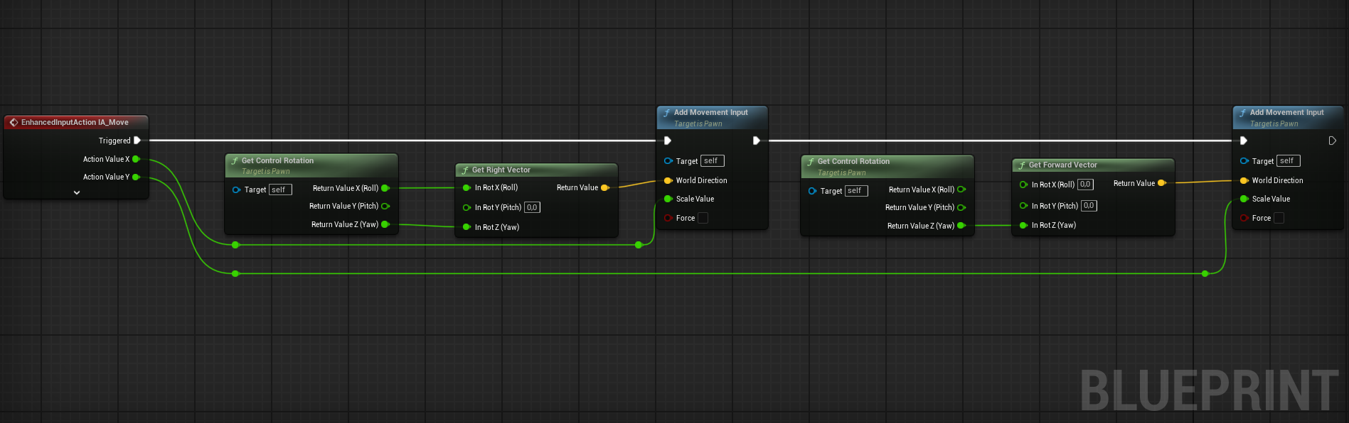
Task: Click Return Value pin on Get Forward Vector
Action: coord(1161,183)
